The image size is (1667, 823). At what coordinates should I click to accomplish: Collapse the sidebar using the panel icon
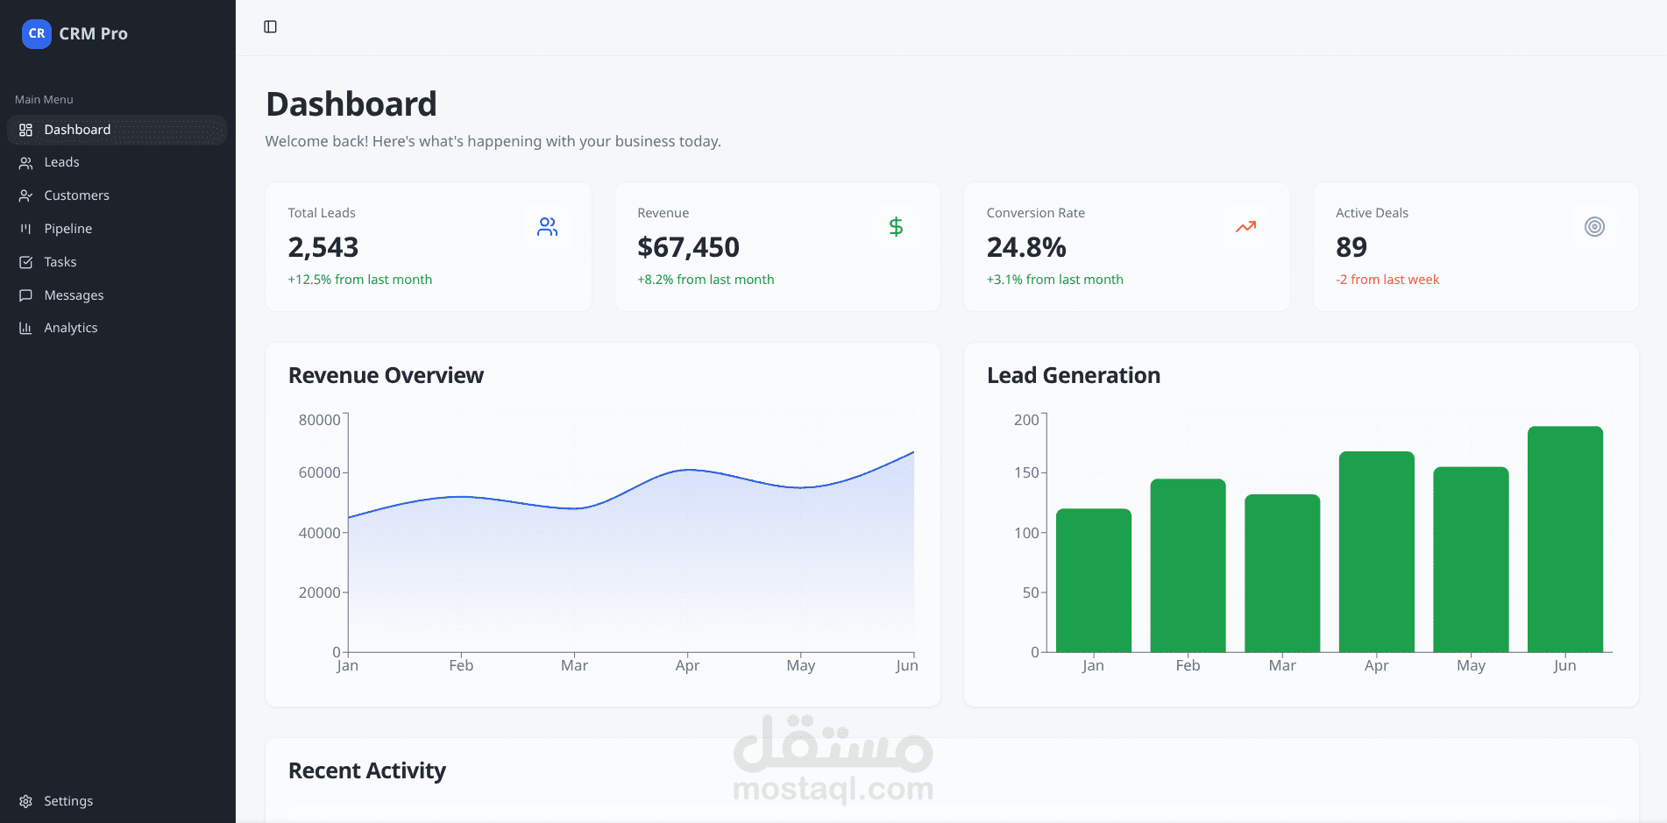pyautogui.click(x=270, y=26)
